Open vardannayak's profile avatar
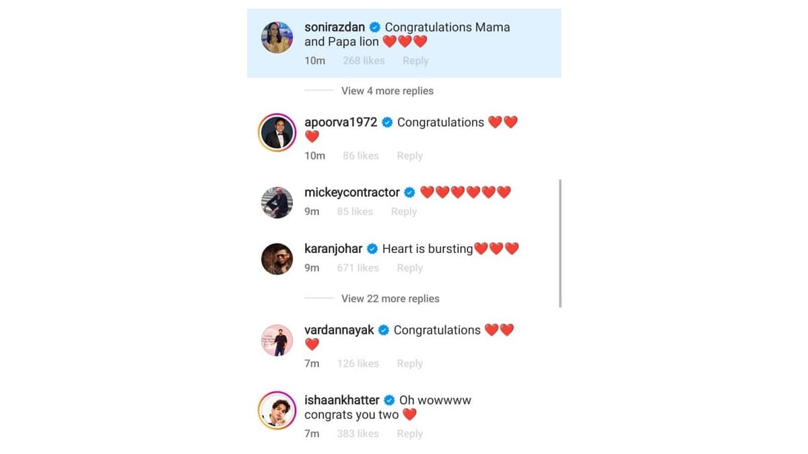 pos(277,340)
